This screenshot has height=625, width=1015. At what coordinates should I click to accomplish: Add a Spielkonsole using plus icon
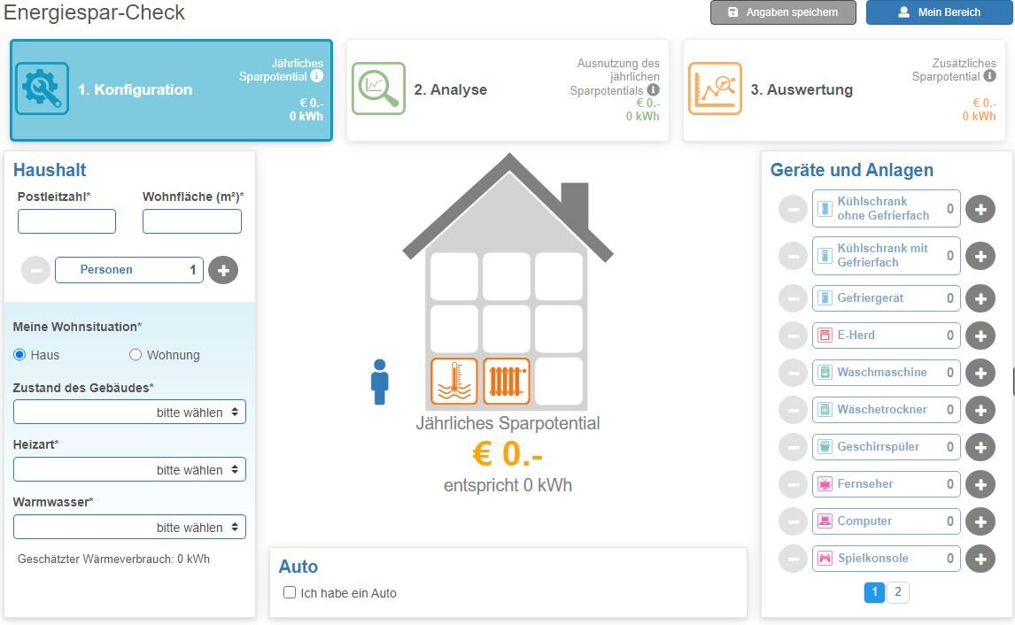click(x=980, y=559)
